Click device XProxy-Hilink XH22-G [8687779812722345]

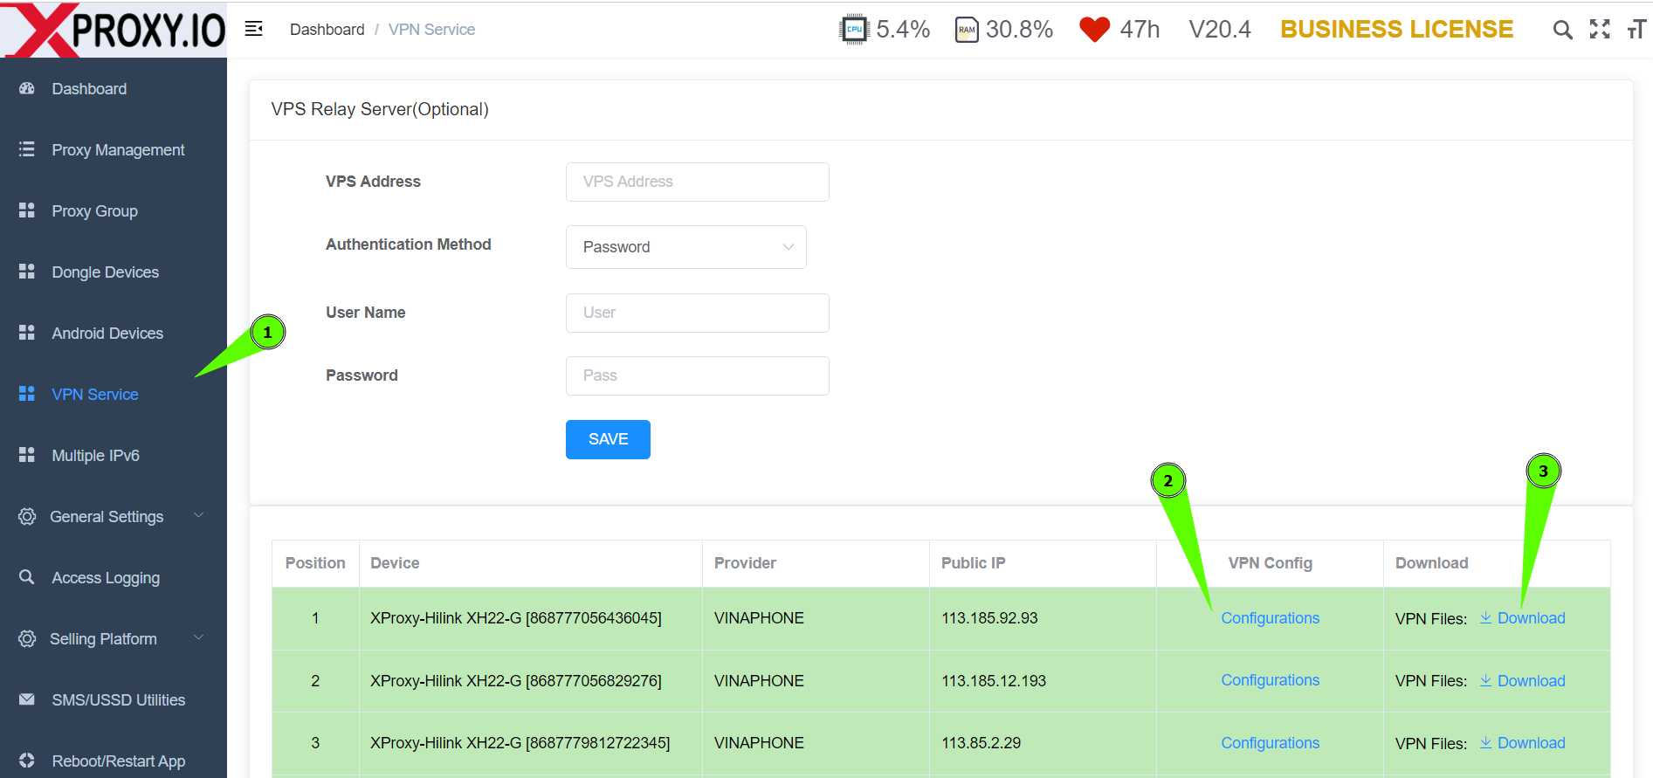click(x=520, y=743)
